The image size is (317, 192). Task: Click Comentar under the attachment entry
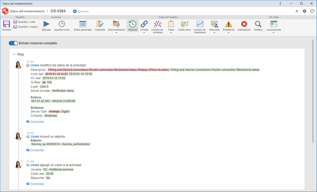[x=35, y=150]
